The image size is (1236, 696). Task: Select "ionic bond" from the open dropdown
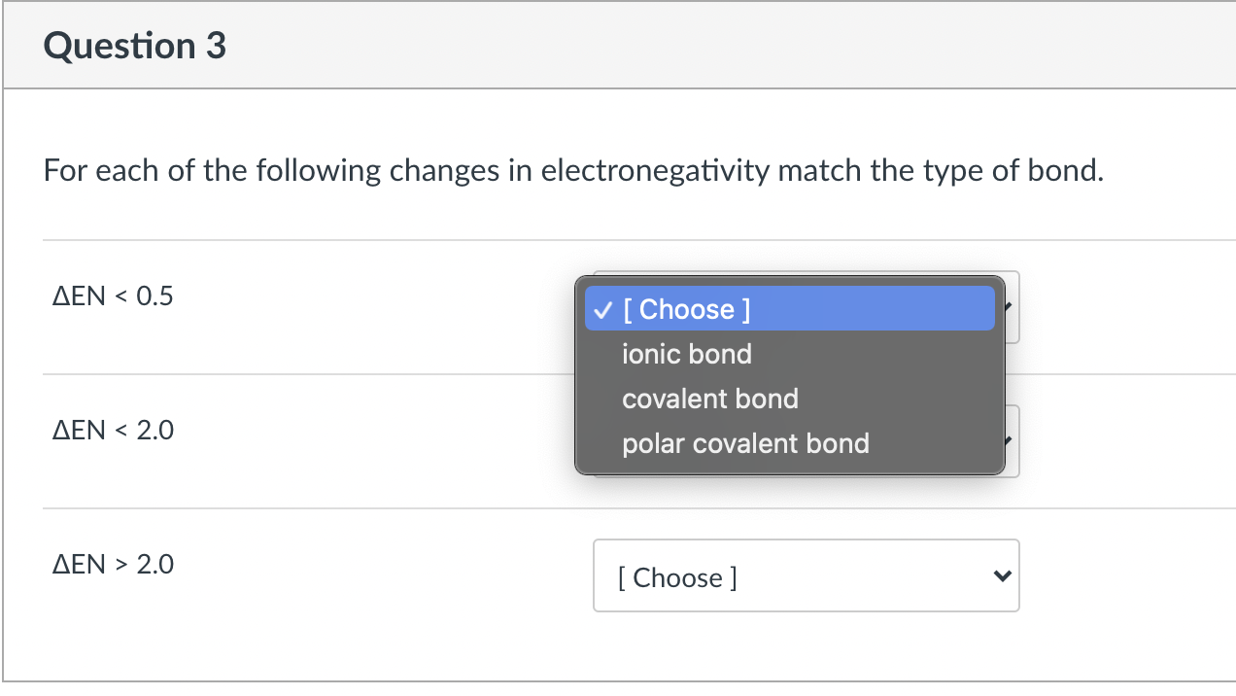686,354
